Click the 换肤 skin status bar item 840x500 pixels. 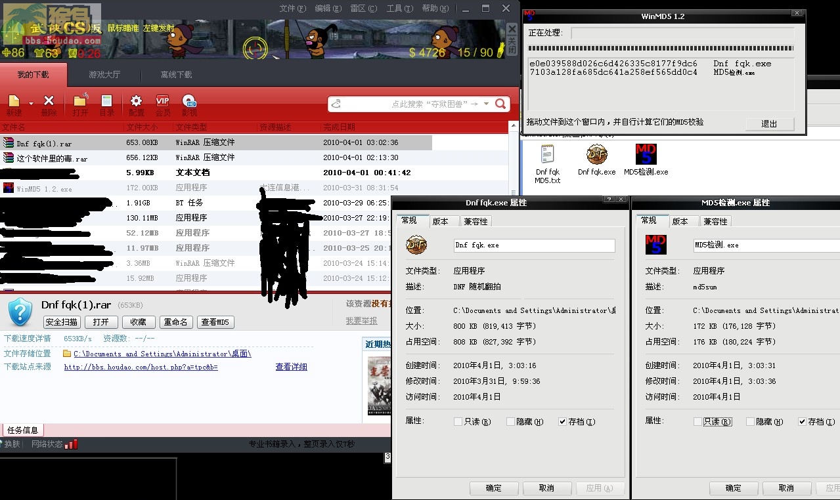[x=11, y=444]
